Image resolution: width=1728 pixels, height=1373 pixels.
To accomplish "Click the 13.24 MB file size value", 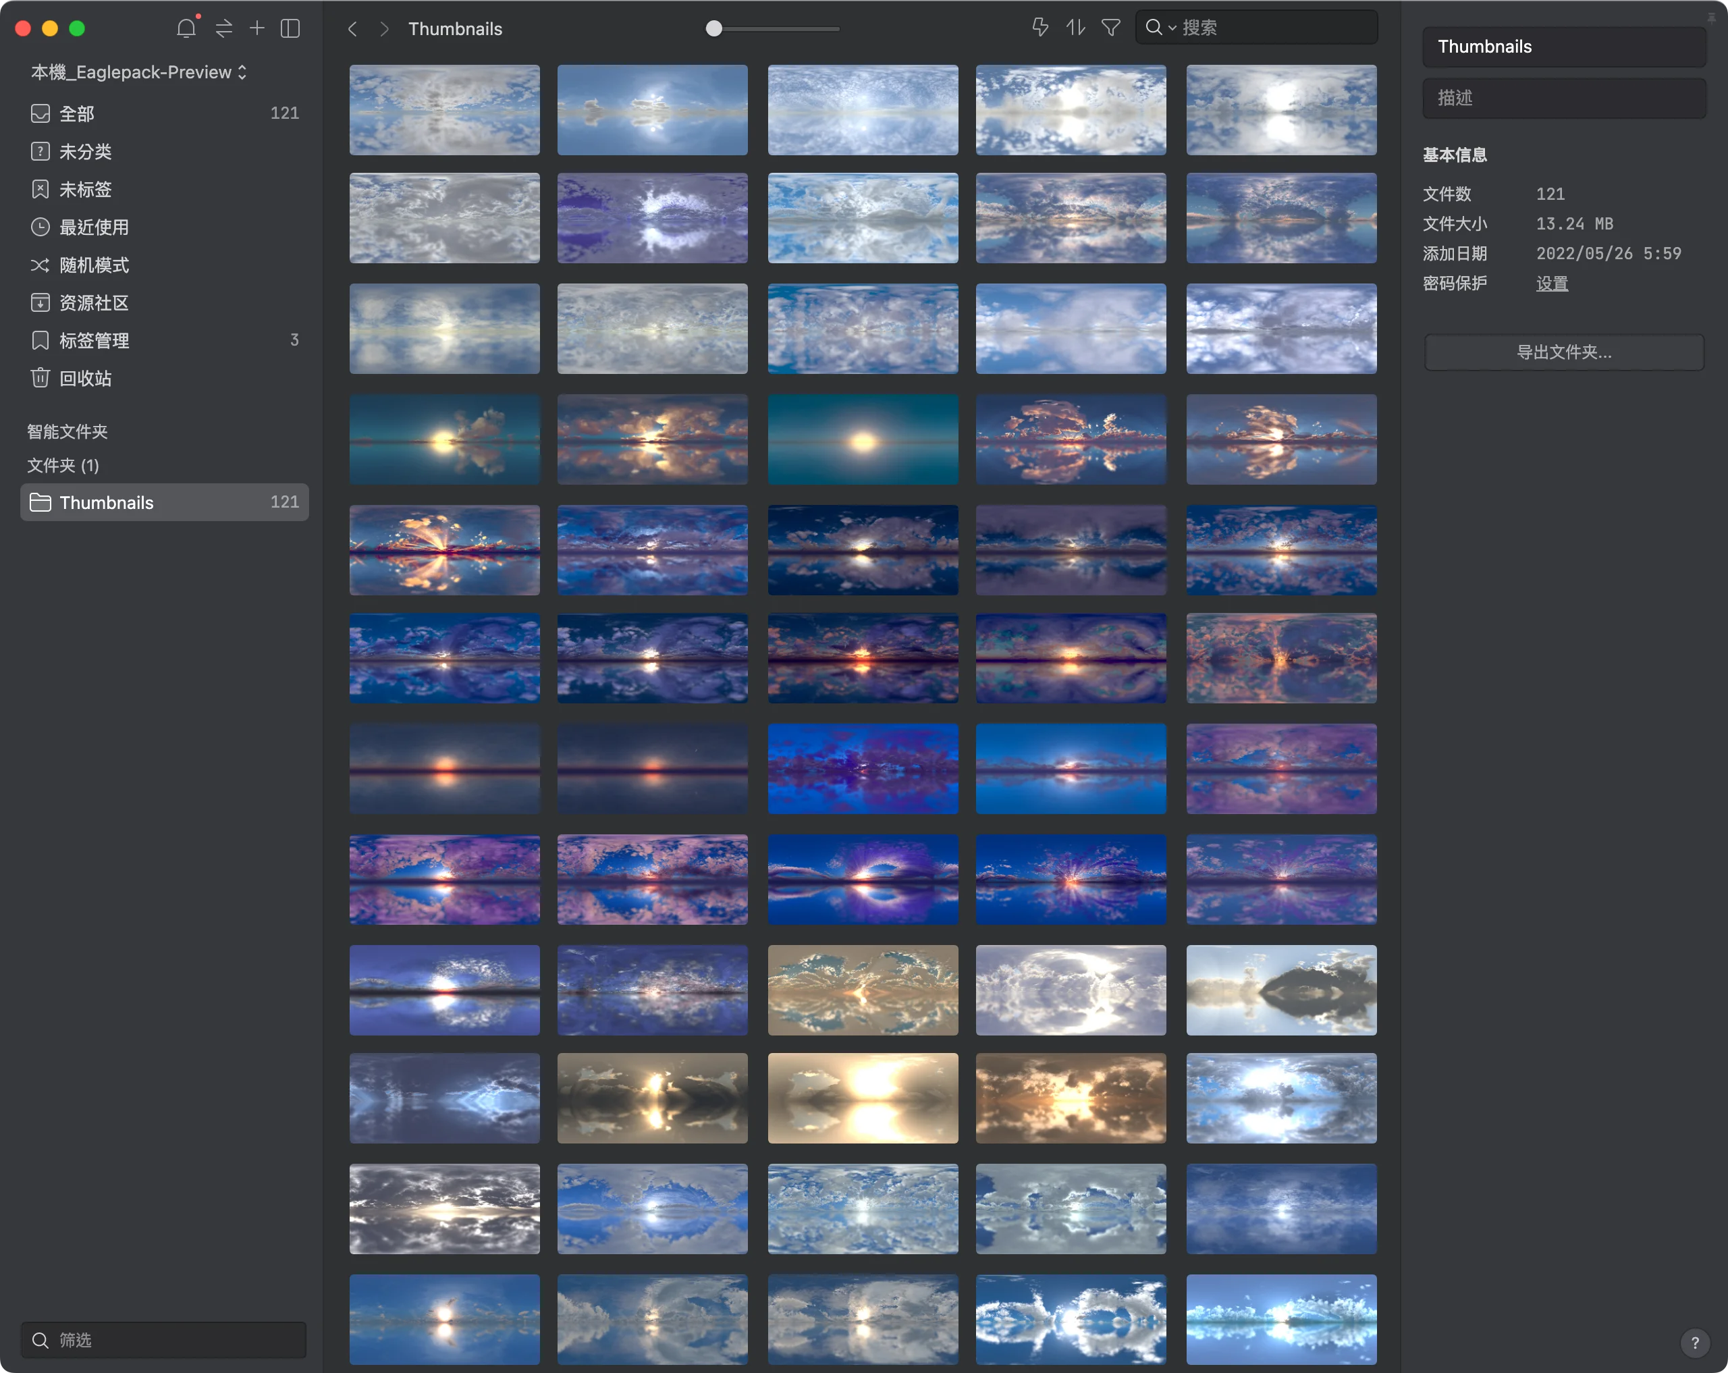I will (1574, 223).
